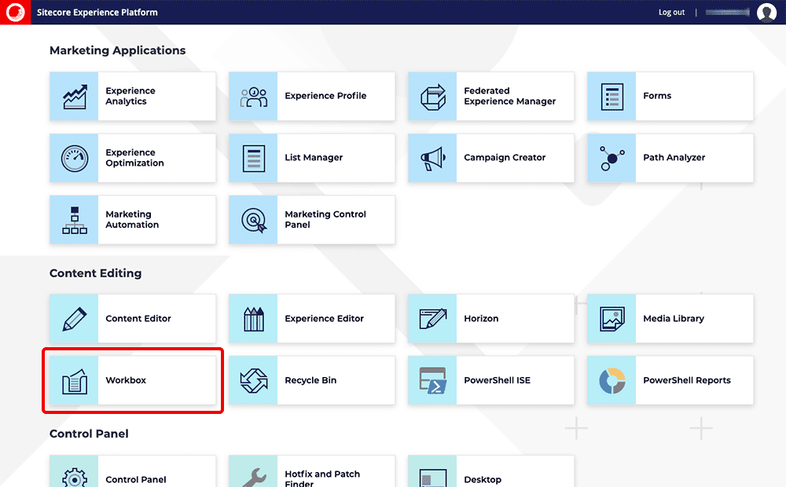Viewport: 786px width, 487px height.
Task: Click the Sitecore logo icon
Action: point(15,12)
